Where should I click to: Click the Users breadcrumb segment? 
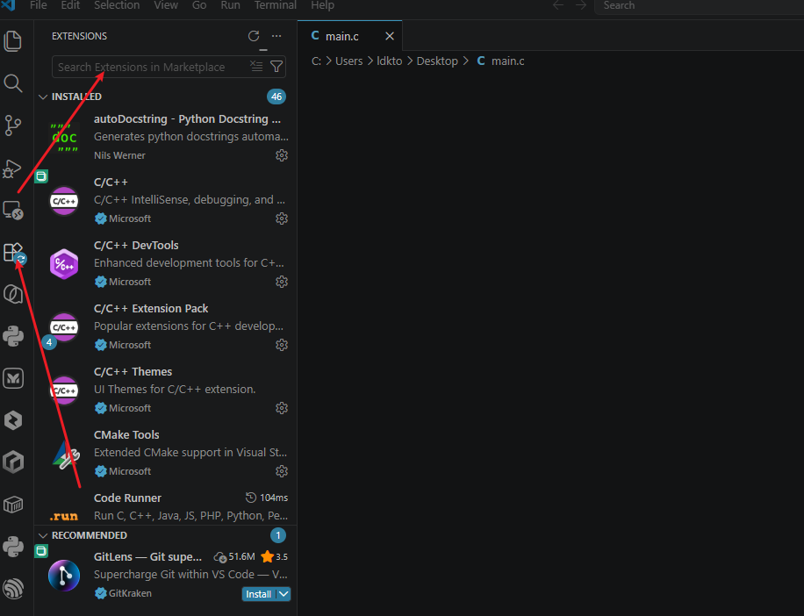[348, 61]
